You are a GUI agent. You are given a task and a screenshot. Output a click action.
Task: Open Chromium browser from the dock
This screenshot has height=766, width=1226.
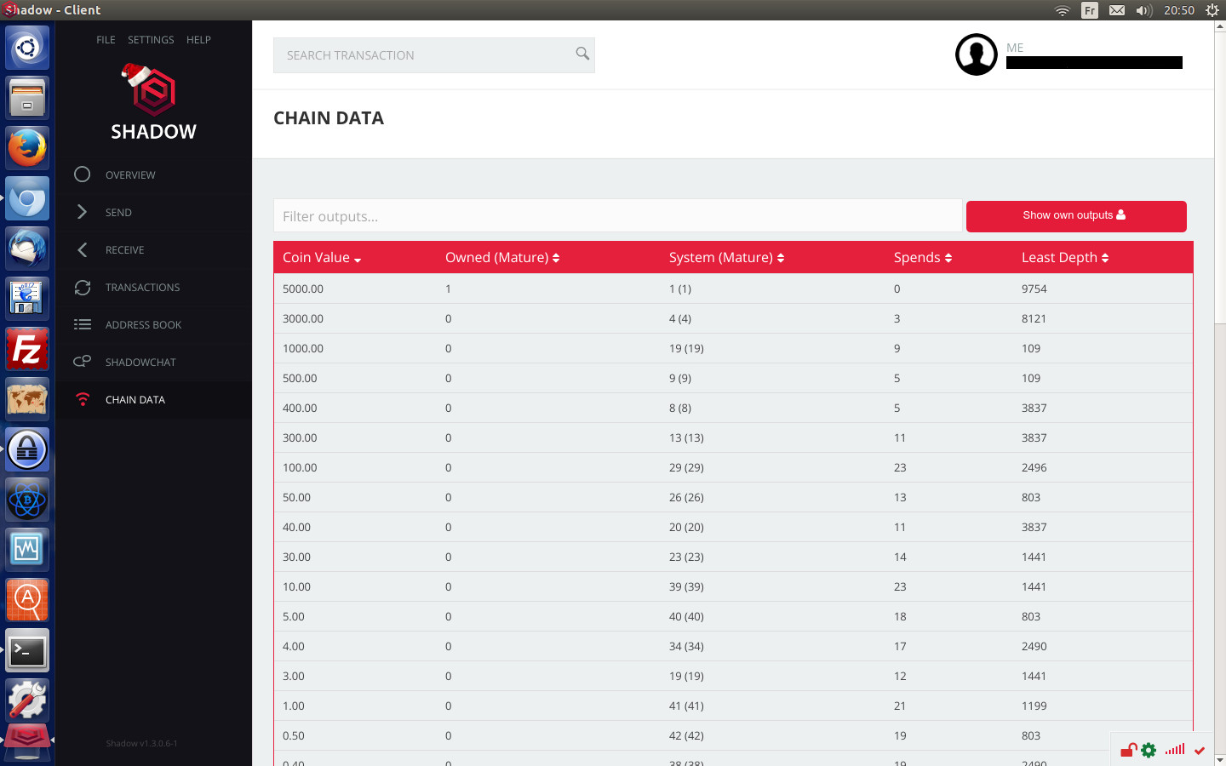pyautogui.click(x=27, y=198)
